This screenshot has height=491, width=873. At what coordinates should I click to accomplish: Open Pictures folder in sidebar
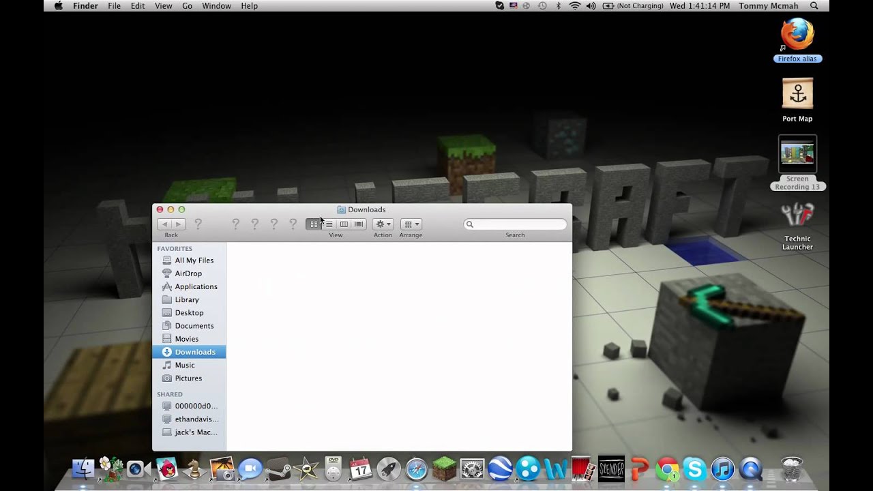tap(189, 378)
